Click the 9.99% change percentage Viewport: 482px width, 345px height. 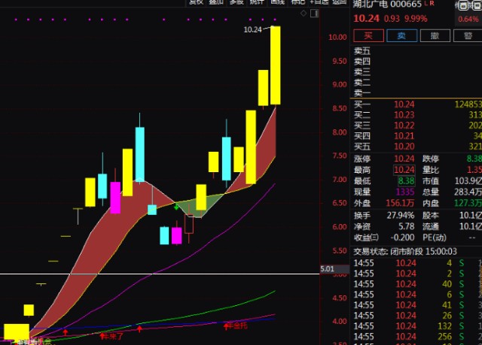tap(416, 19)
